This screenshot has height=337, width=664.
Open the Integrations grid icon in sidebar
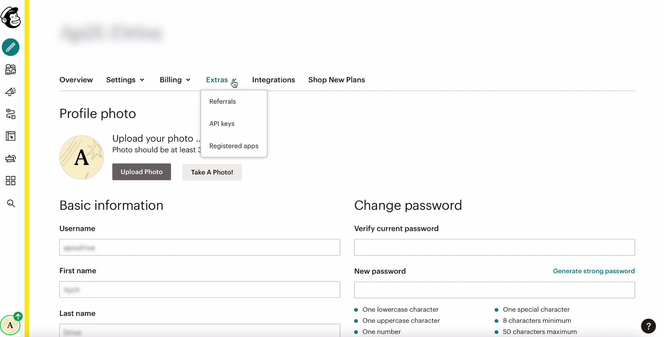(11, 181)
